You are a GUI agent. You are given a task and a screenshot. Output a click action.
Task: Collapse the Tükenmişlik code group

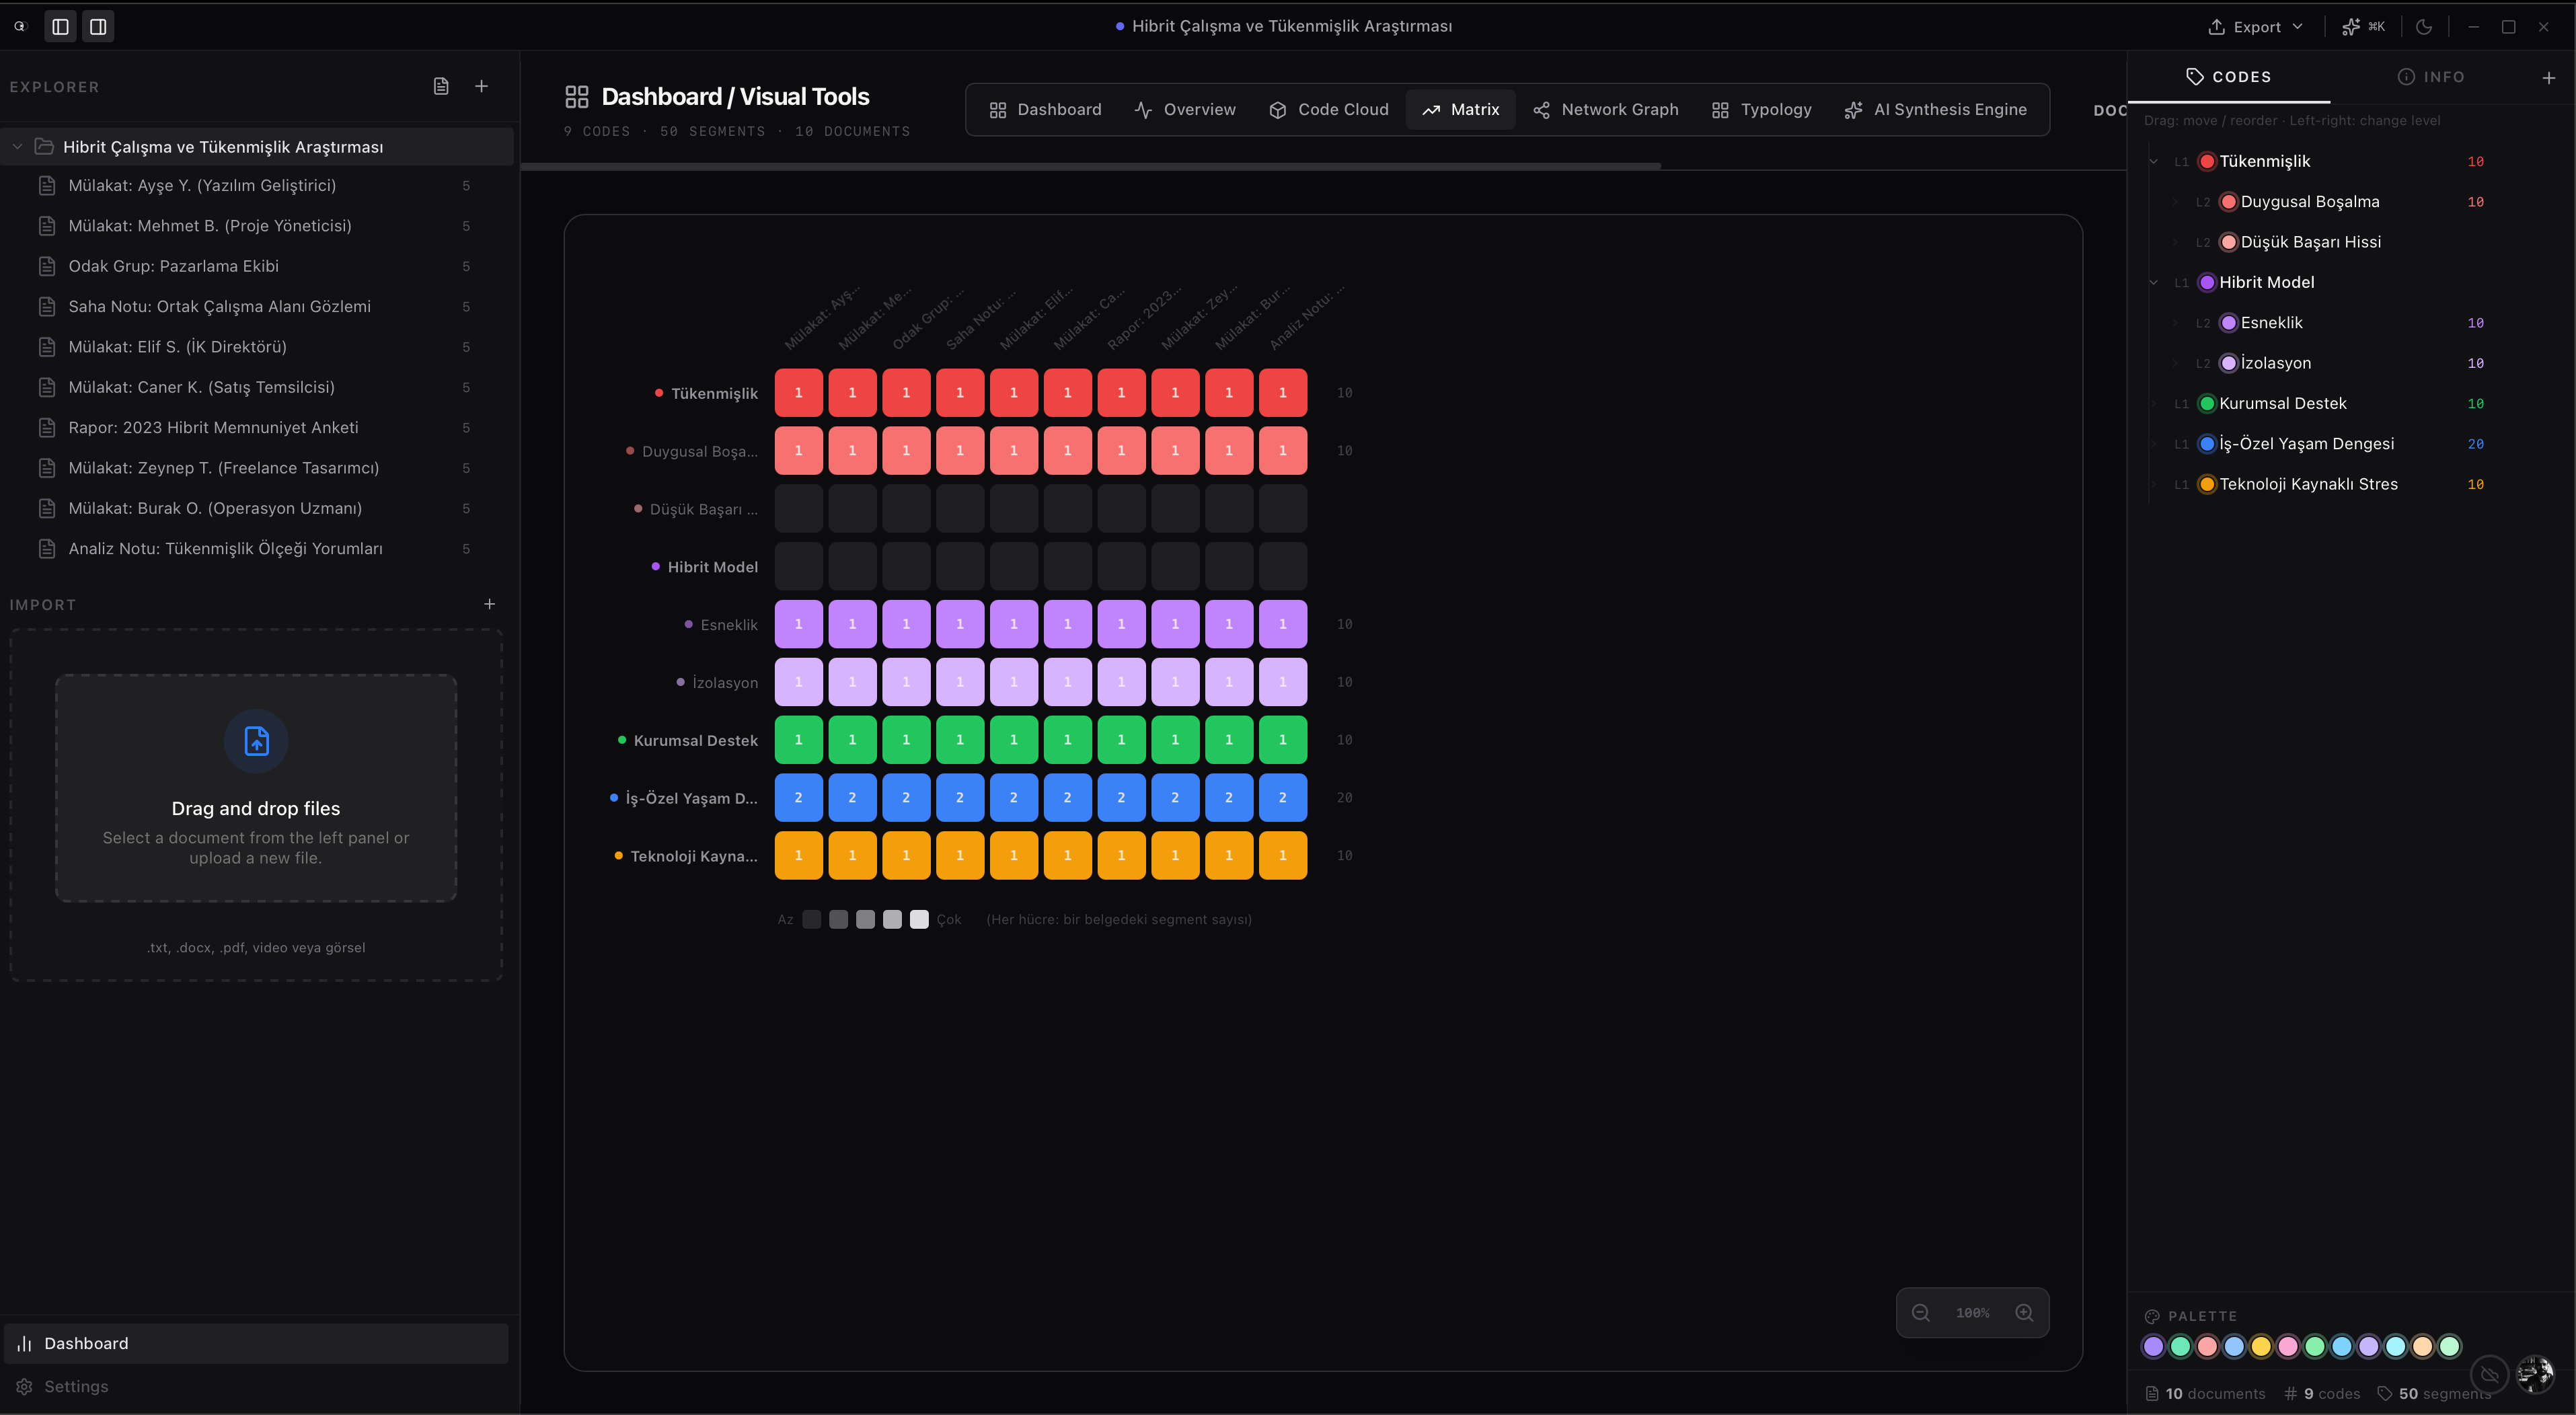pos(2153,162)
